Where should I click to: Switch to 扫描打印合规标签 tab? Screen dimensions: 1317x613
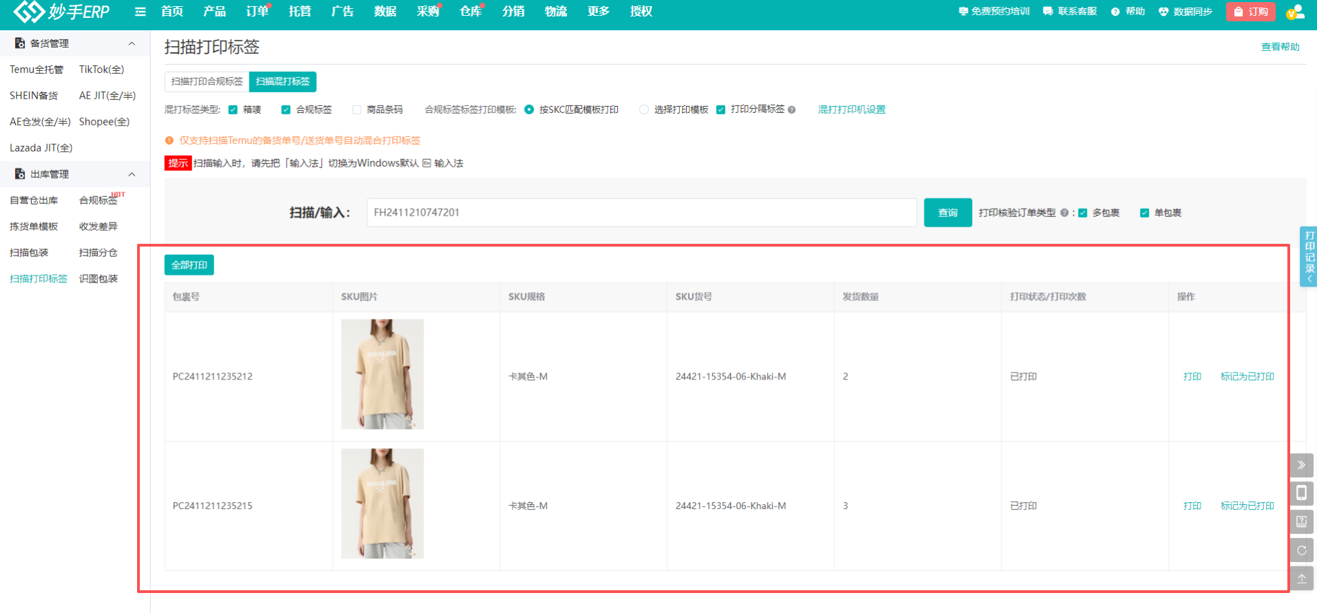(207, 81)
